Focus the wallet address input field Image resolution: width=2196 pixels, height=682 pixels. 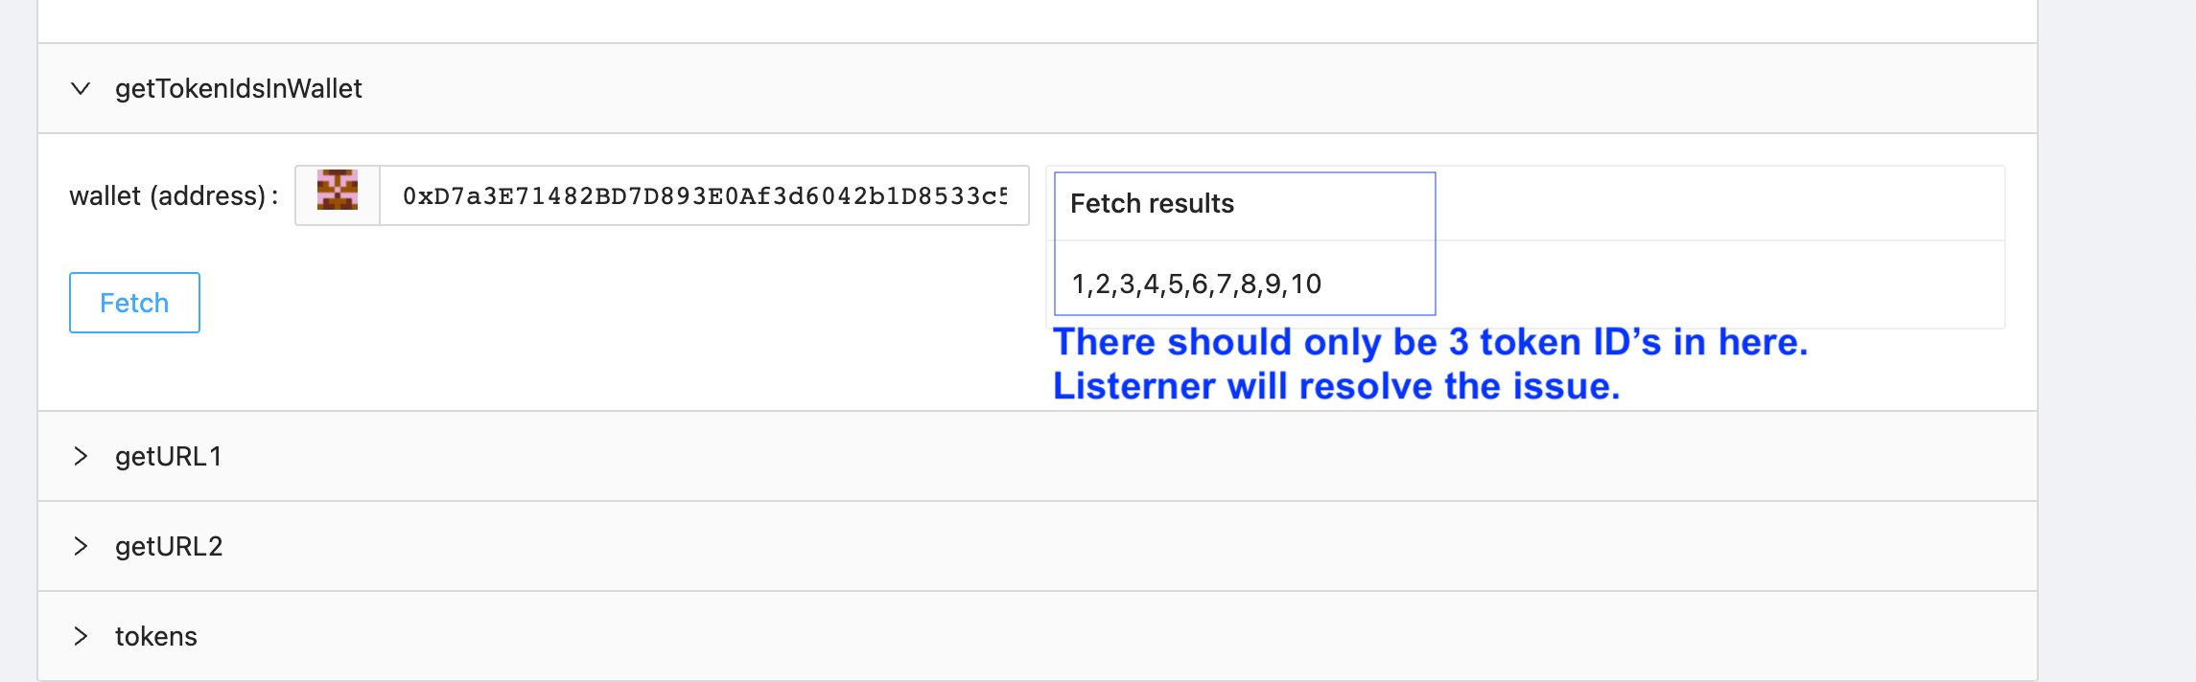tap(704, 195)
